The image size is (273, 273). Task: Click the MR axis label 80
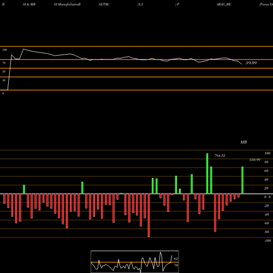click(x=266, y=162)
